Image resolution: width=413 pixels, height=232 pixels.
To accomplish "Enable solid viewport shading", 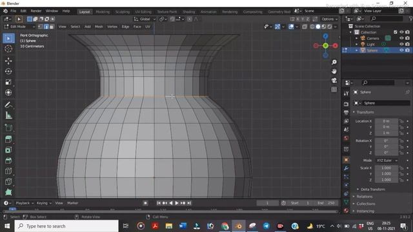I will [318, 26].
